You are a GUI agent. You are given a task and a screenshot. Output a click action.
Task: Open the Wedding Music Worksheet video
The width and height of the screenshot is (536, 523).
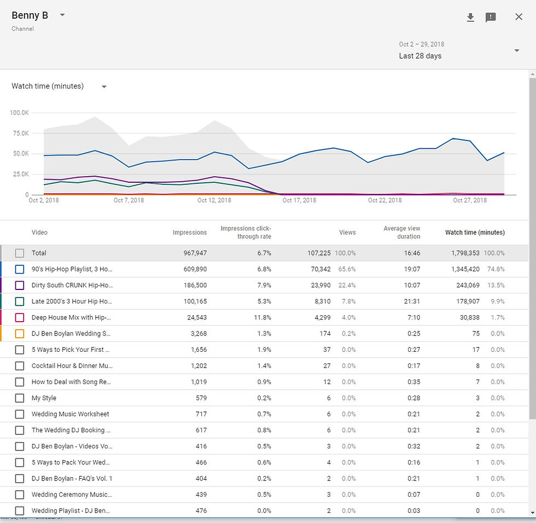(70, 414)
